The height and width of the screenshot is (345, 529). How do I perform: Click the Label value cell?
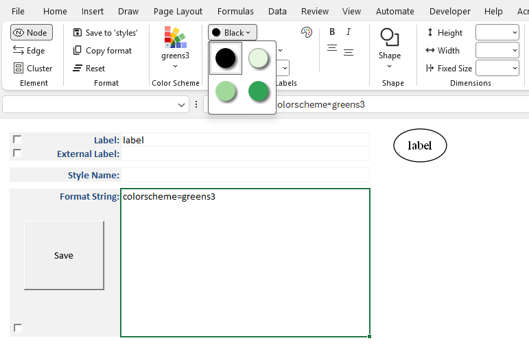point(245,140)
